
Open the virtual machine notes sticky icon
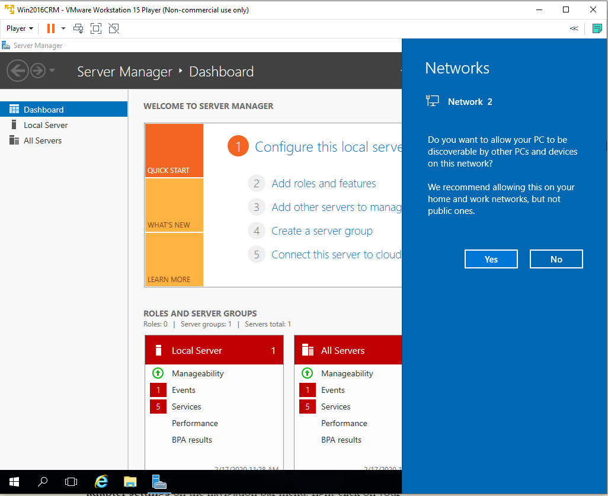click(x=597, y=28)
